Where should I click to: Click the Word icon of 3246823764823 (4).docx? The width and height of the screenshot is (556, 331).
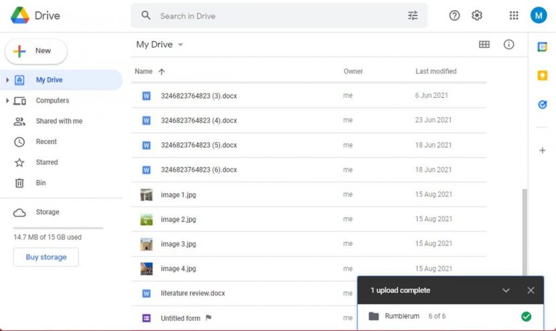(146, 121)
